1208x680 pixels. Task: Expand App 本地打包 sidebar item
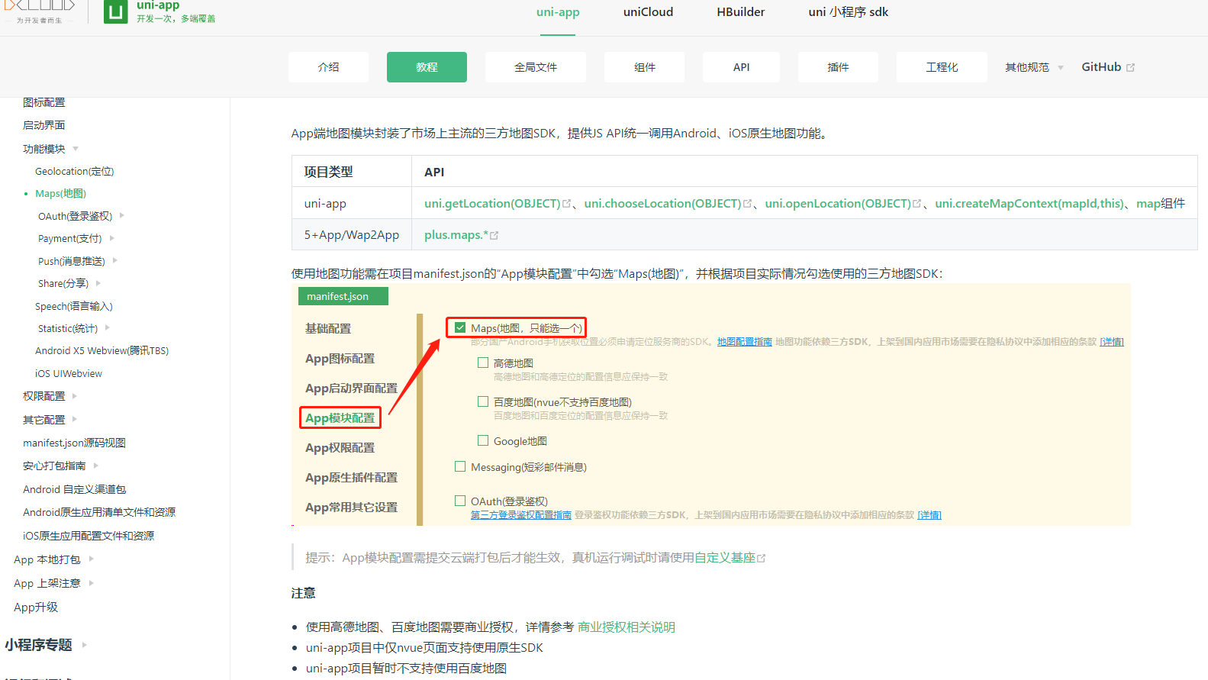click(92, 559)
